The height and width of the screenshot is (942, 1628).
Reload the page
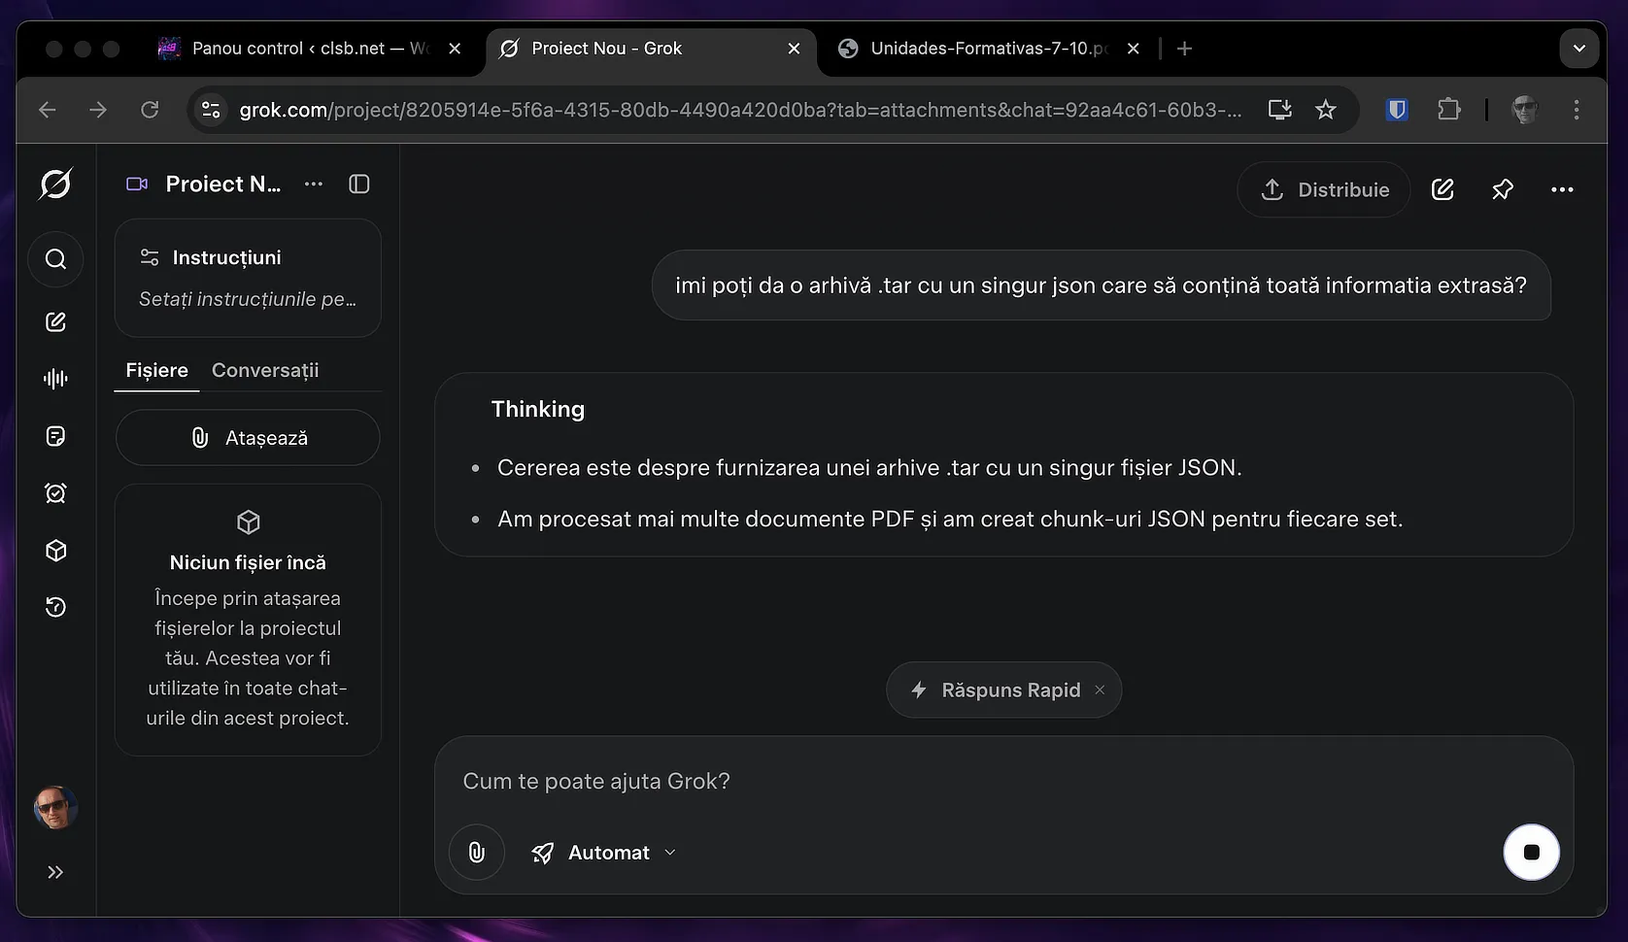150,110
